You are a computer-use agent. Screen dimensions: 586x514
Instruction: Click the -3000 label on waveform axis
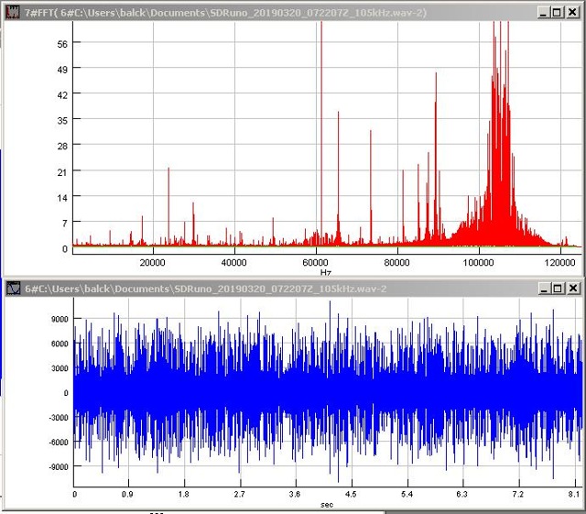pos(59,418)
